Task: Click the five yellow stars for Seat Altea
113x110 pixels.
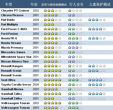Action: coord(52,80)
